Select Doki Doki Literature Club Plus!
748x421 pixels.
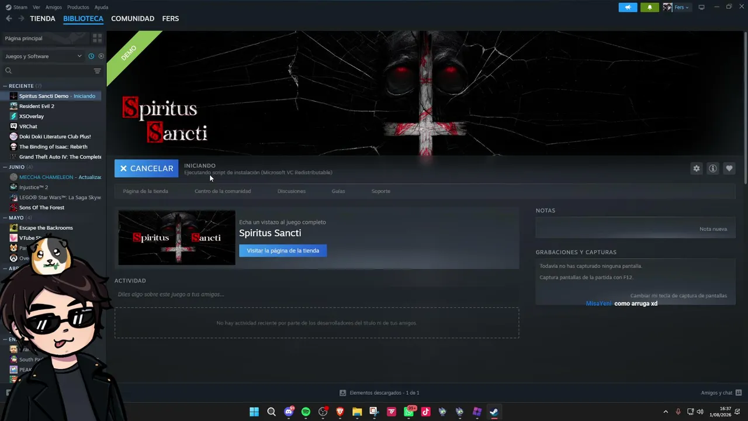[53, 137]
